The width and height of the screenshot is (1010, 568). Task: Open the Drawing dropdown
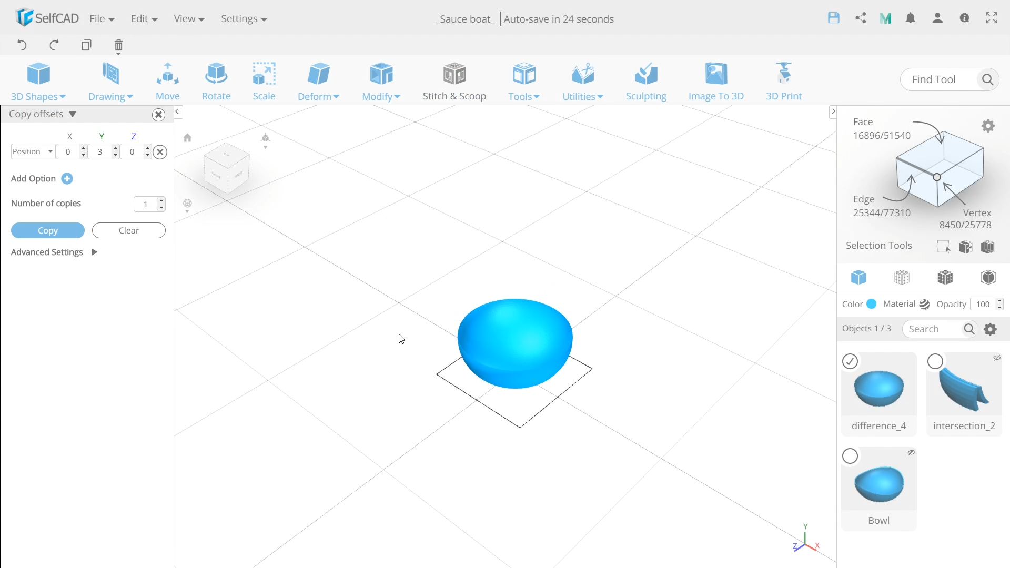tap(110, 82)
